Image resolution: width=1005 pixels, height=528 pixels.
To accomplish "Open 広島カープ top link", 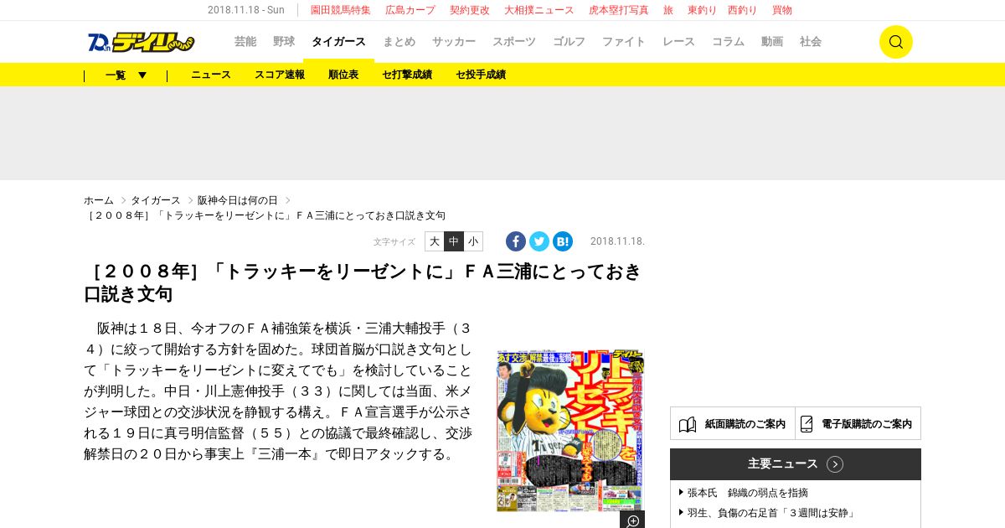I will (x=410, y=10).
